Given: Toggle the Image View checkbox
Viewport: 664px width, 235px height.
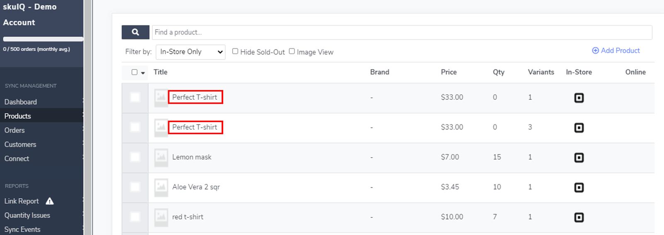Looking at the screenshot, I should coord(292,51).
